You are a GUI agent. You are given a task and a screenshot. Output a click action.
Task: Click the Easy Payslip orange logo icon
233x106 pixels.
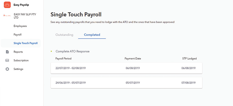[7, 5]
